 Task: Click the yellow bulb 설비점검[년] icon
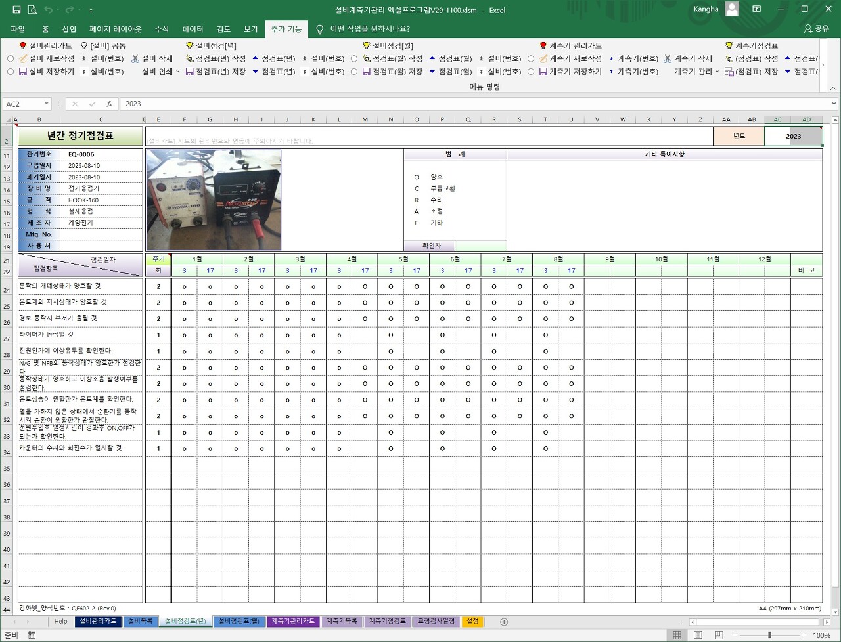(x=190, y=46)
